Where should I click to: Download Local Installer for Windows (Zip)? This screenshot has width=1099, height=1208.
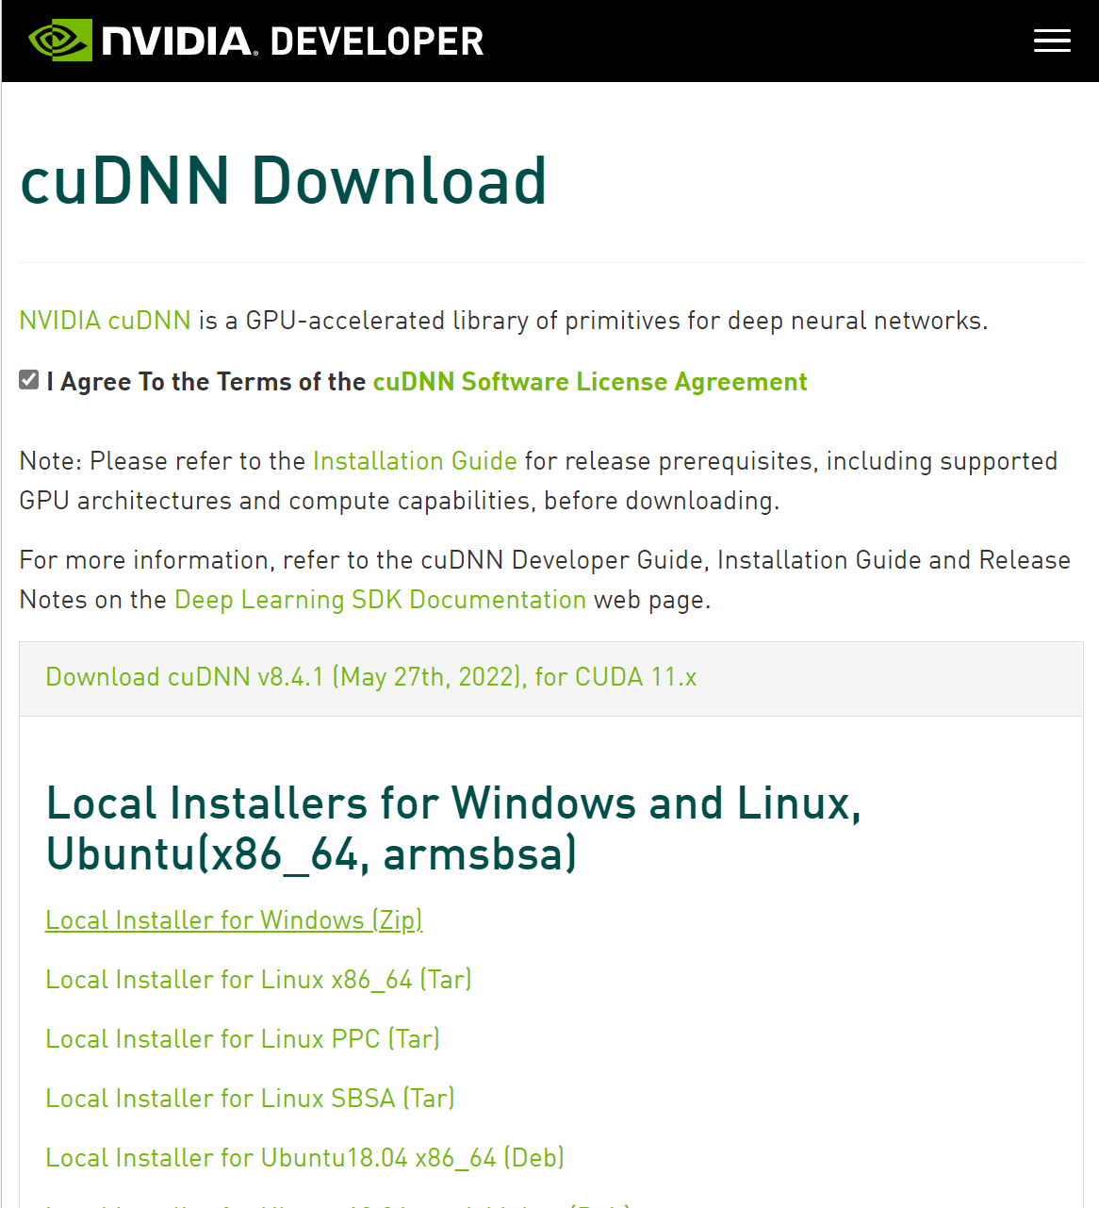pos(234,920)
